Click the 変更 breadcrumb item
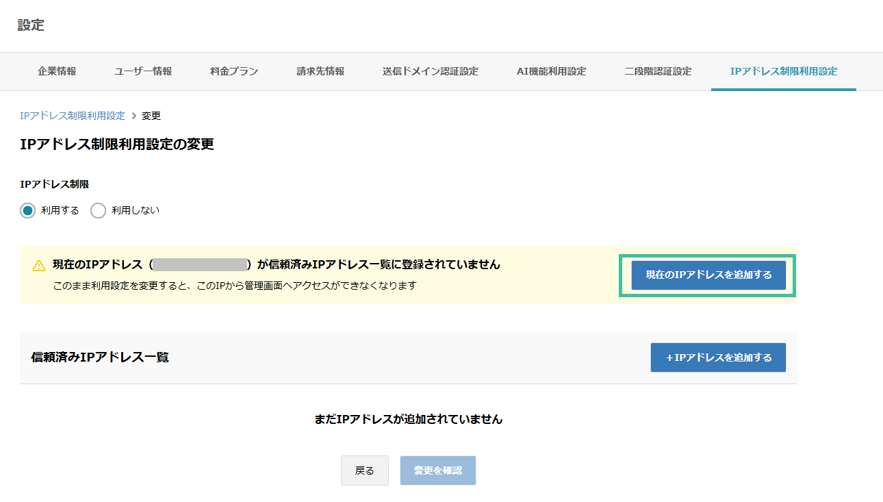The image size is (883, 502). [x=149, y=116]
